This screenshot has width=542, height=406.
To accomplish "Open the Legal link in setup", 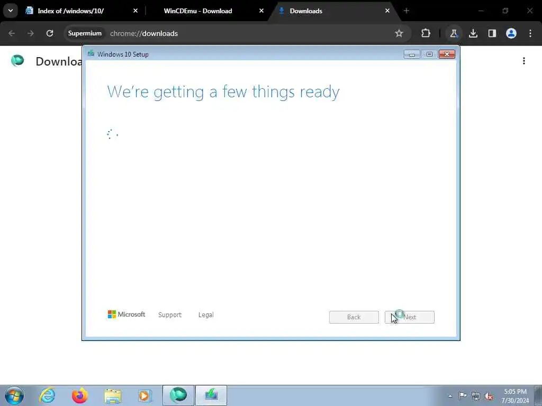I will [x=206, y=315].
